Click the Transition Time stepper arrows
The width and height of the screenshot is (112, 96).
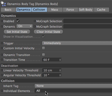[60, 60]
